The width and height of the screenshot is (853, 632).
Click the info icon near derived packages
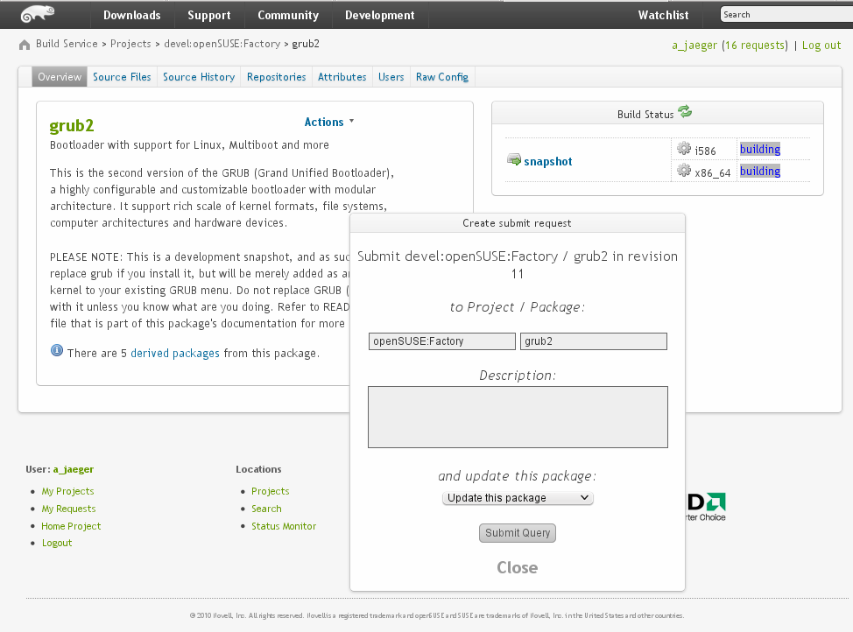[57, 351]
